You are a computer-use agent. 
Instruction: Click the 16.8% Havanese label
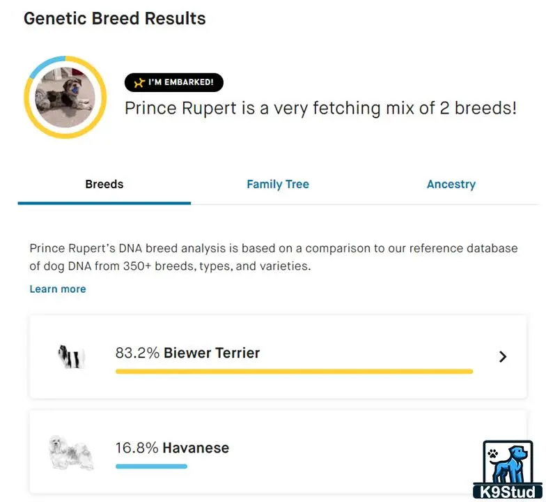(173, 448)
